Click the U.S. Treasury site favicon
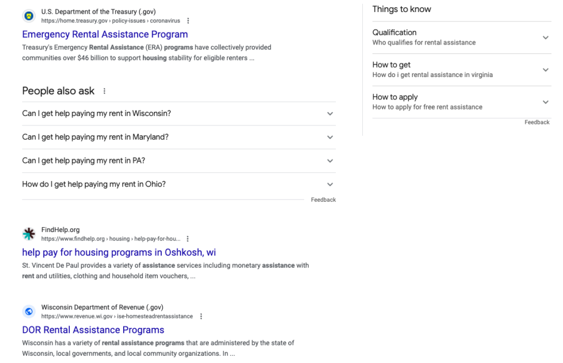Screen dimensions: 563x363 29,16
